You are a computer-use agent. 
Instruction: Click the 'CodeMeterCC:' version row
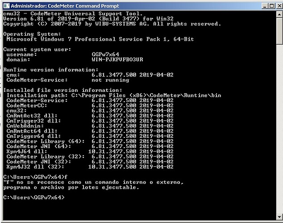(90, 105)
